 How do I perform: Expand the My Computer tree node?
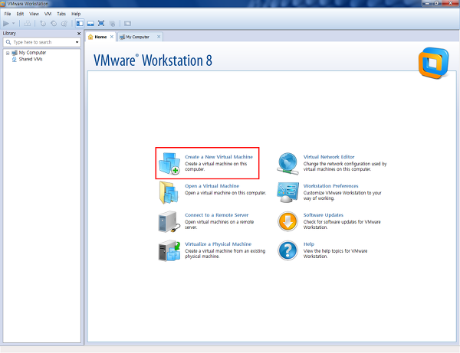[x=8, y=53]
